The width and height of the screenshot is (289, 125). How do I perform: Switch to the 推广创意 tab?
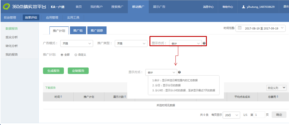tap(97, 31)
